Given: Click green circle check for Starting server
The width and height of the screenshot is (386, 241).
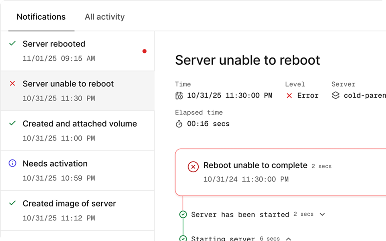Looking at the screenshot, I should [183, 238].
